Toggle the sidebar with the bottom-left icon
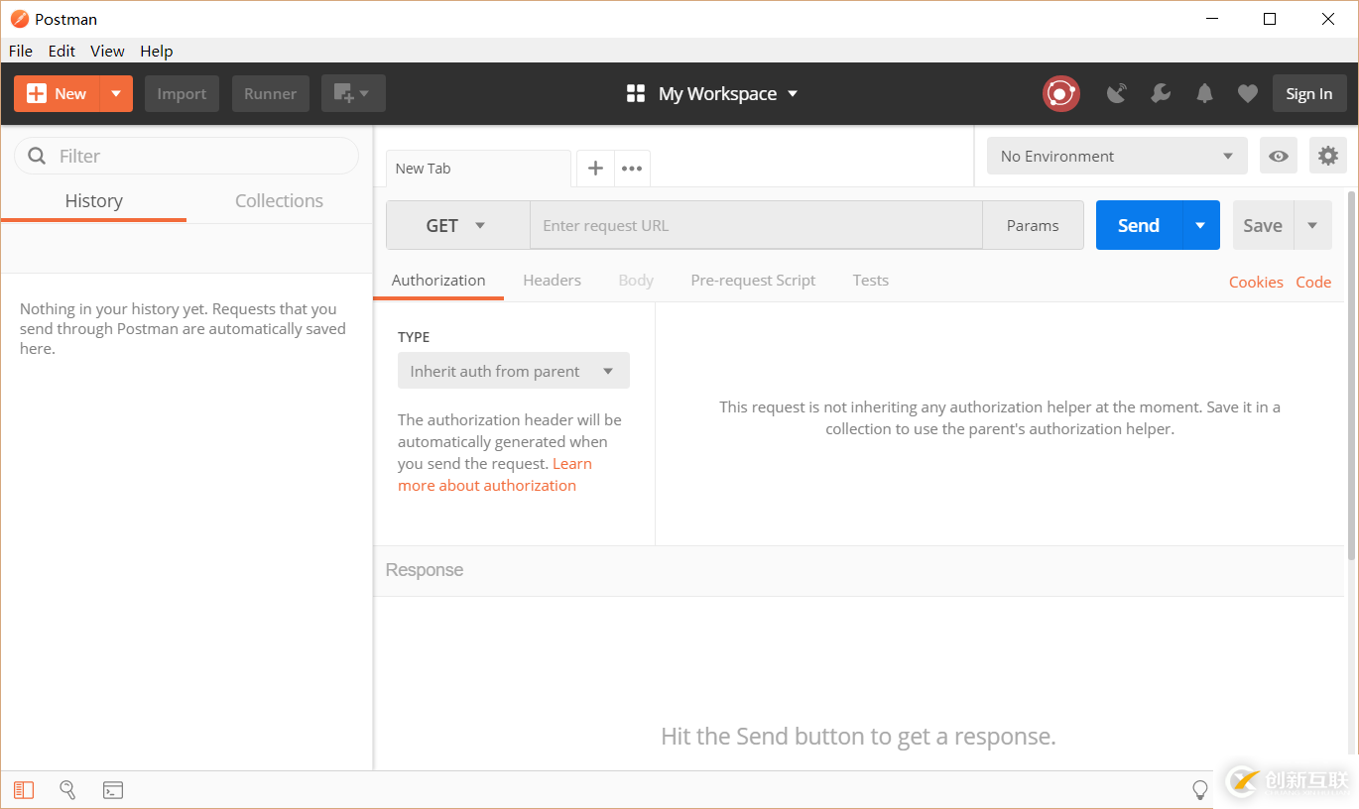This screenshot has width=1359, height=809. (x=24, y=790)
